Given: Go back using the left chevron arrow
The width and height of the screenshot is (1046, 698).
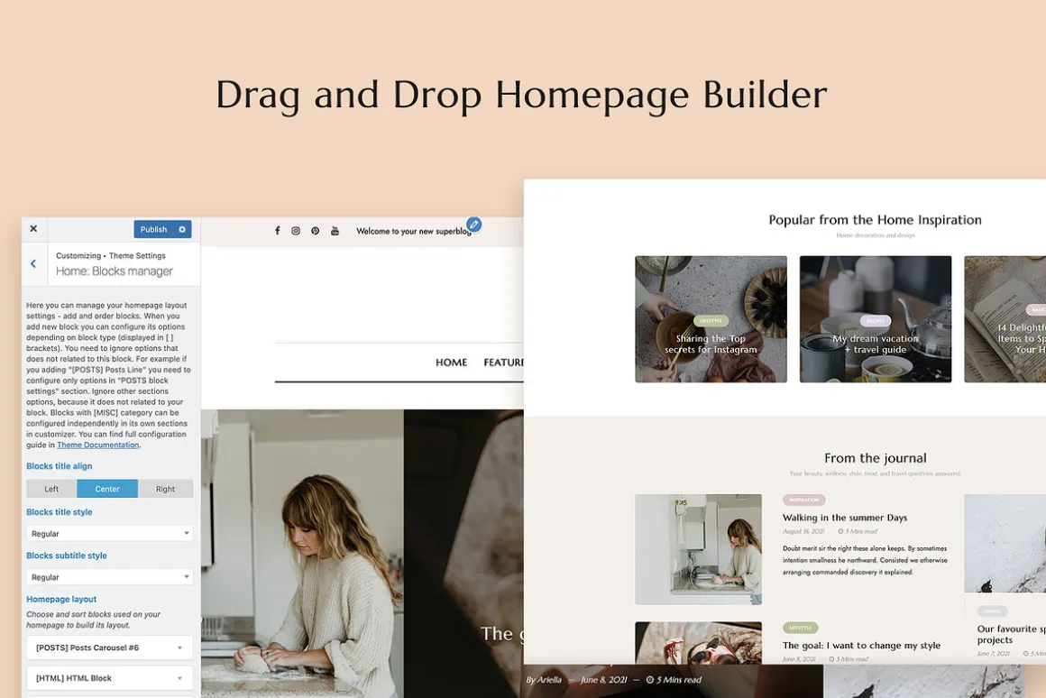Looking at the screenshot, I should tap(33, 263).
